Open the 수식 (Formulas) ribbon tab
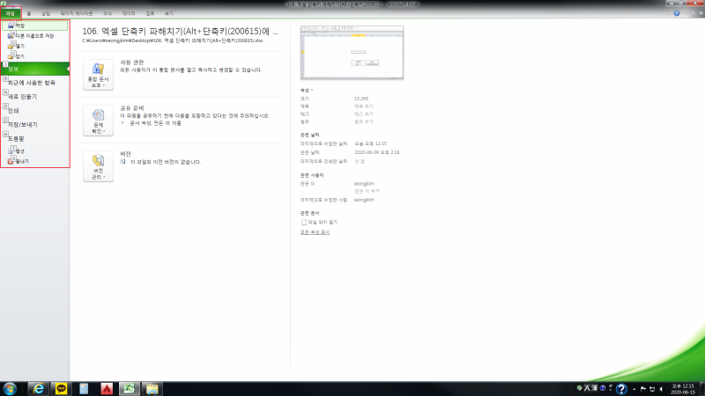The height and width of the screenshot is (396, 705). pyautogui.click(x=108, y=13)
